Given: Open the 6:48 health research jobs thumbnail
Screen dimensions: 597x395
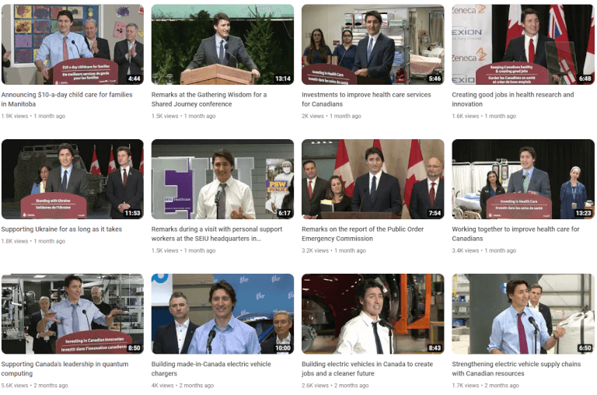Looking at the screenshot, I should (522, 44).
